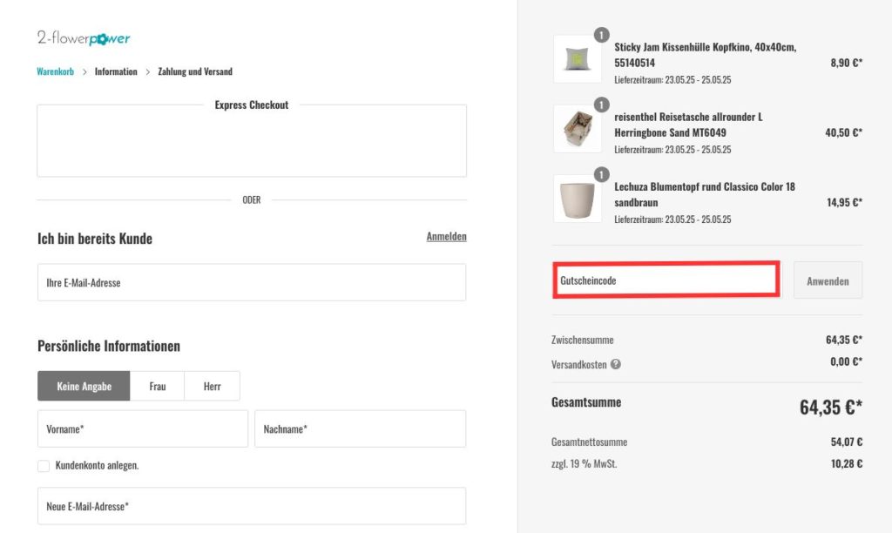The width and height of the screenshot is (892, 533).
Task: Click into the Vorname field
Action: tap(142, 428)
